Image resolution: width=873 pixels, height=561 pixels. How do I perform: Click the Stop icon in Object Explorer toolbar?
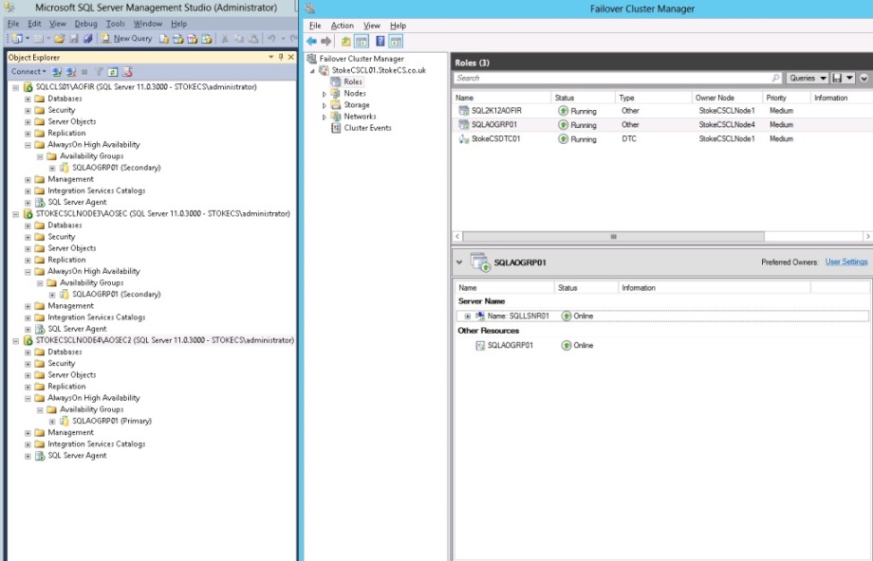pyautogui.click(x=84, y=72)
